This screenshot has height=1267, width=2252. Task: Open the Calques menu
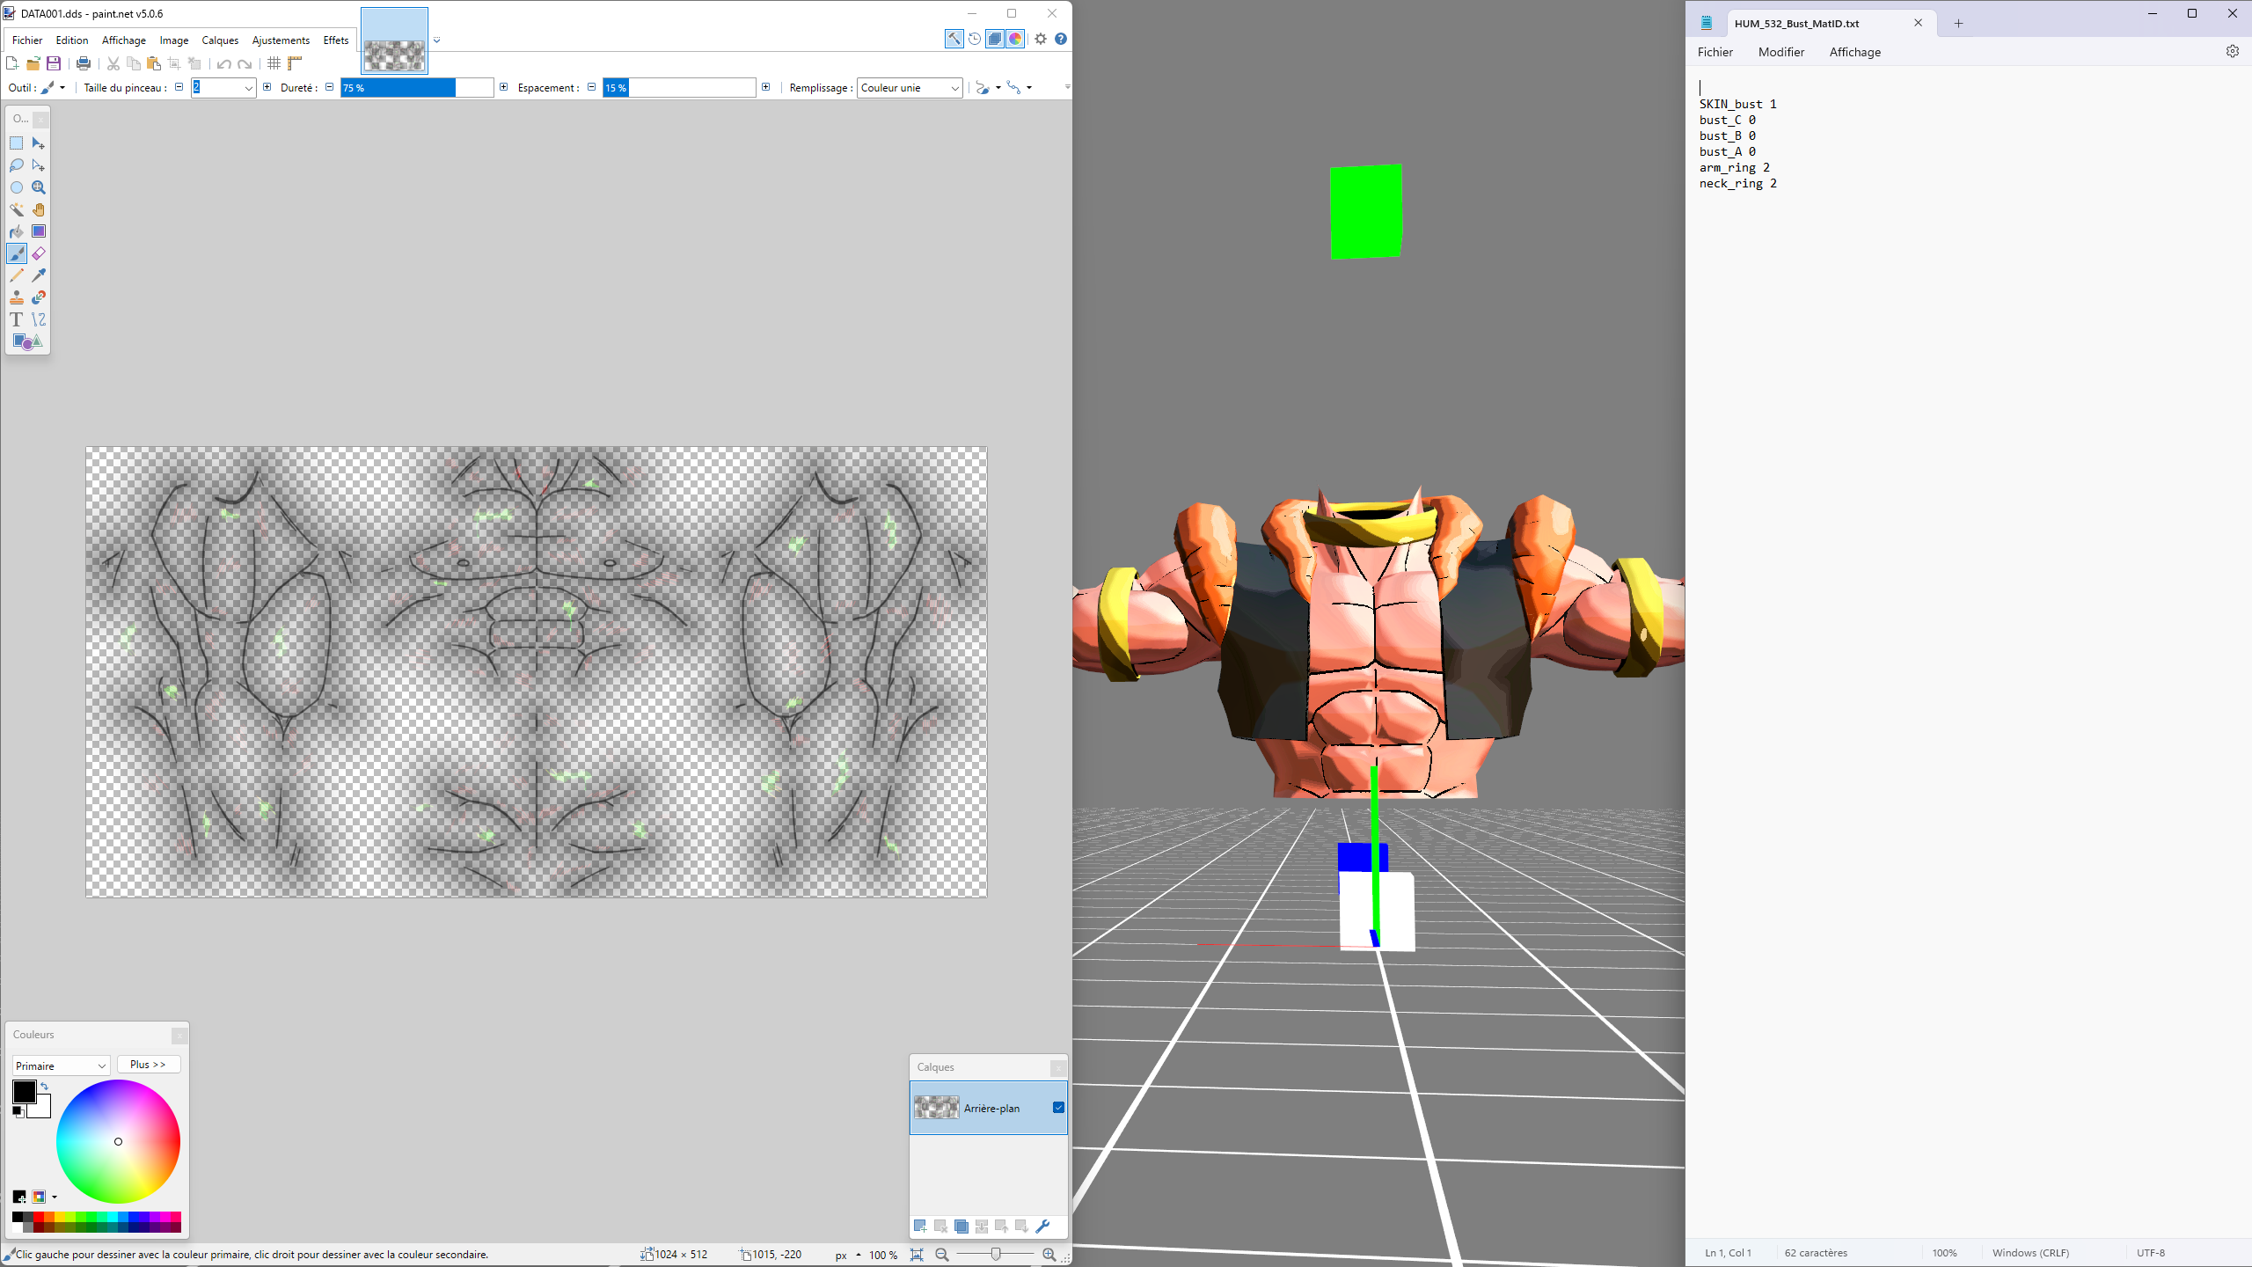(x=220, y=40)
